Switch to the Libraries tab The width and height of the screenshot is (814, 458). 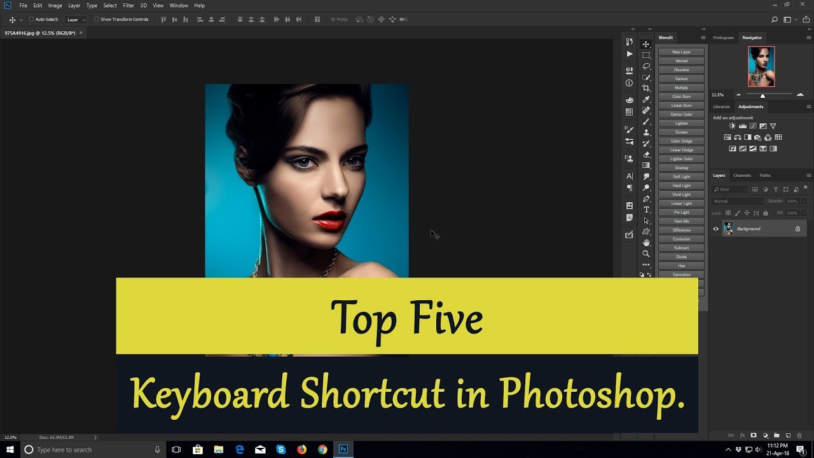721,106
